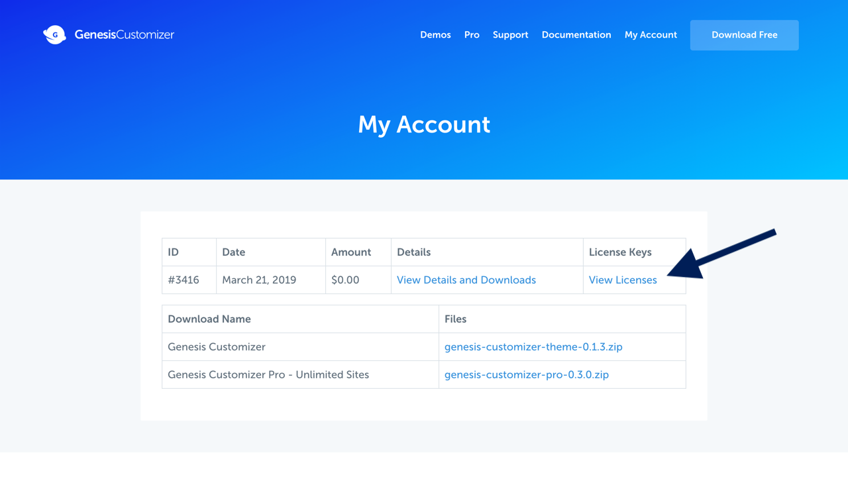The width and height of the screenshot is (848, 477).
Task: Open View Details and Downloads link
Action: [466, 280]
